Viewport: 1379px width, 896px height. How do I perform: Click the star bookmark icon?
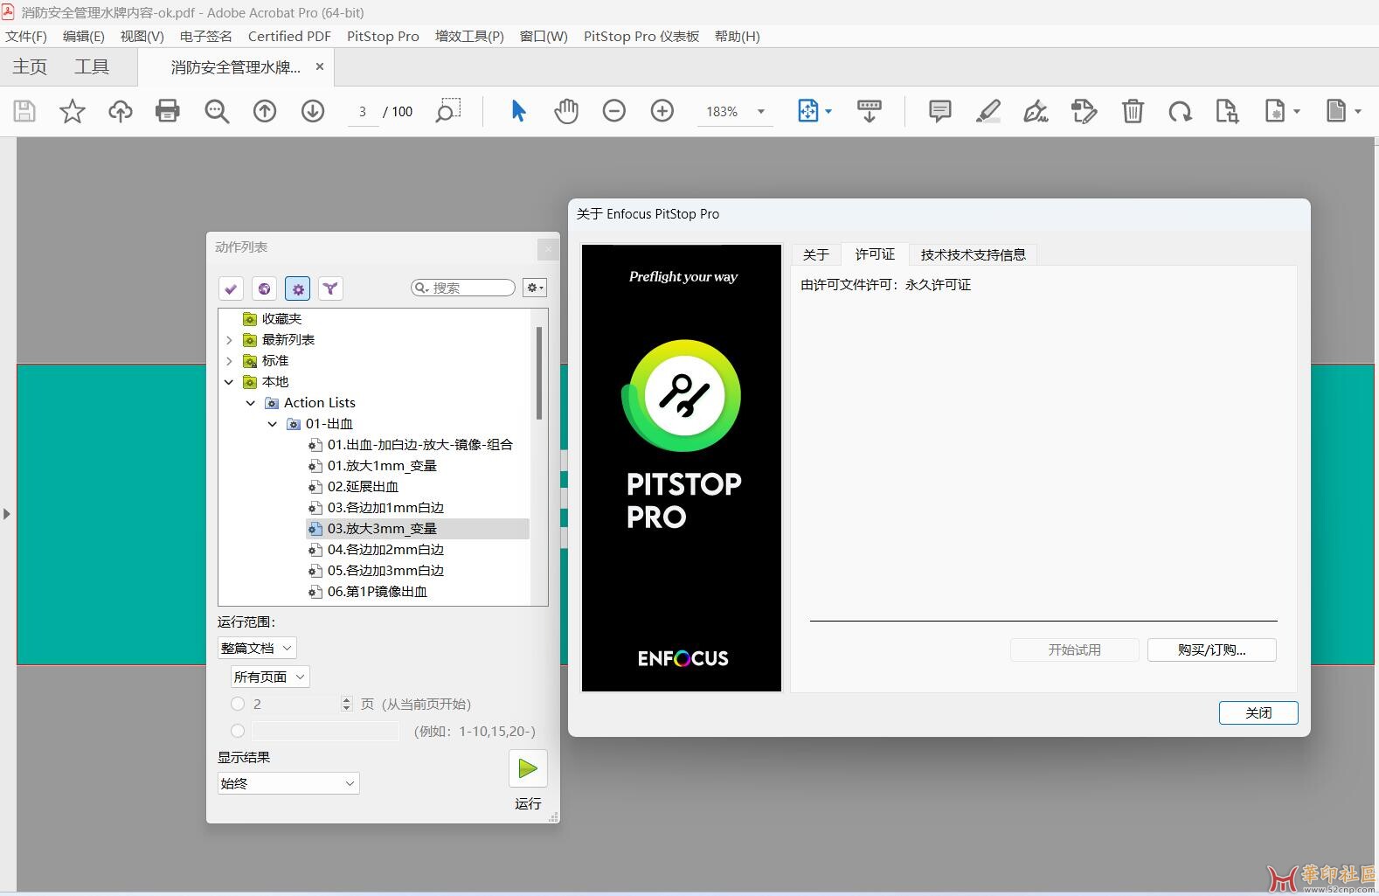point(73,111)
